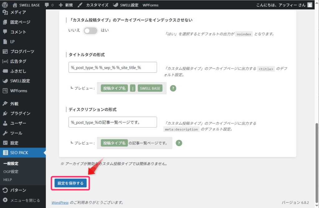Click the メニューを閉じる collapse arrow icon
The image size is (319, 208).
pyautogui.click(x=5, y=200)
